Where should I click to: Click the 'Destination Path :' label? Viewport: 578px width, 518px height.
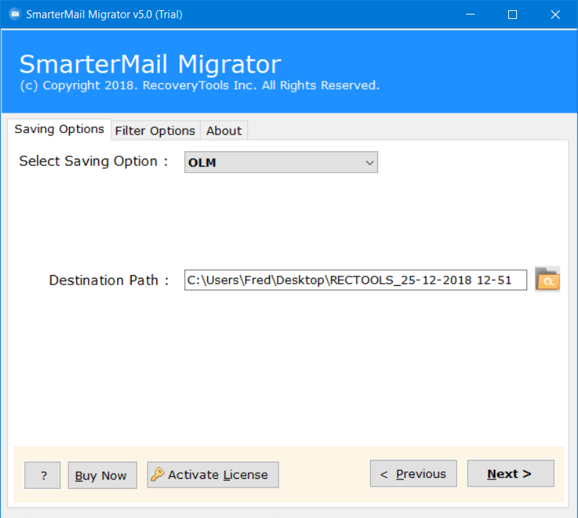point(109,280)
